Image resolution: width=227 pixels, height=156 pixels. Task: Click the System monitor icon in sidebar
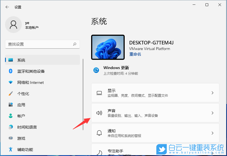tap(11, 60)
